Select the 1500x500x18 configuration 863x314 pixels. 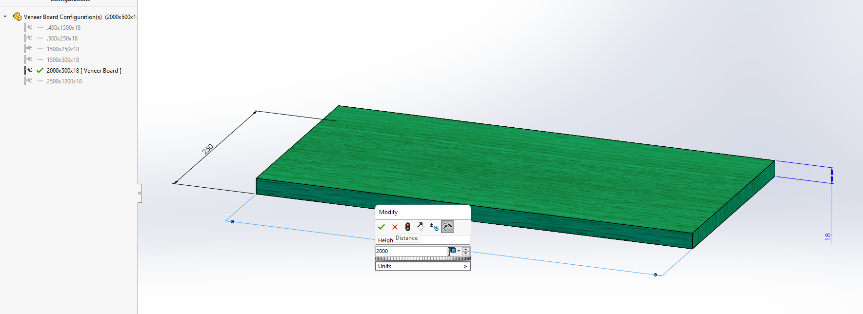(x=63, y=60)
